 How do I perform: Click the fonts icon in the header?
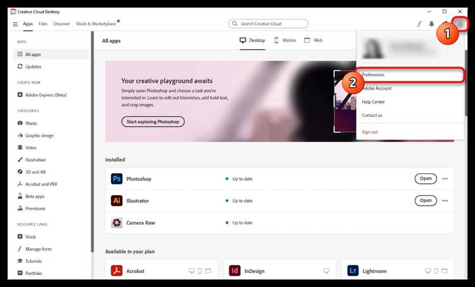[419, 24]
